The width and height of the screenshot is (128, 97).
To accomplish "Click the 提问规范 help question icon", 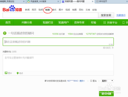I will coord(113,48).
